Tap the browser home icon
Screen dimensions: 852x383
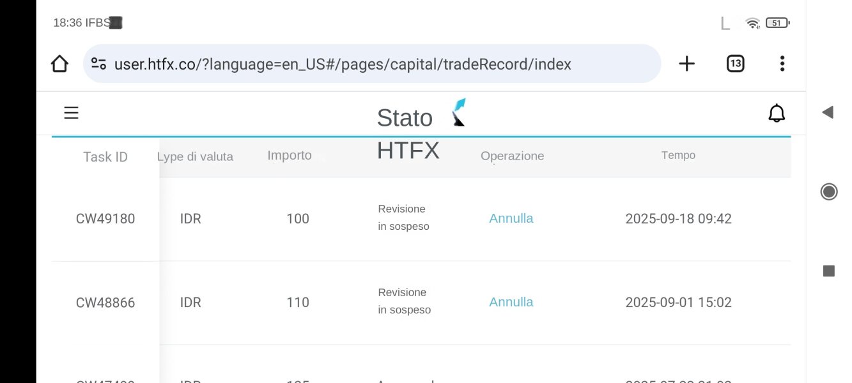(59, 64)
